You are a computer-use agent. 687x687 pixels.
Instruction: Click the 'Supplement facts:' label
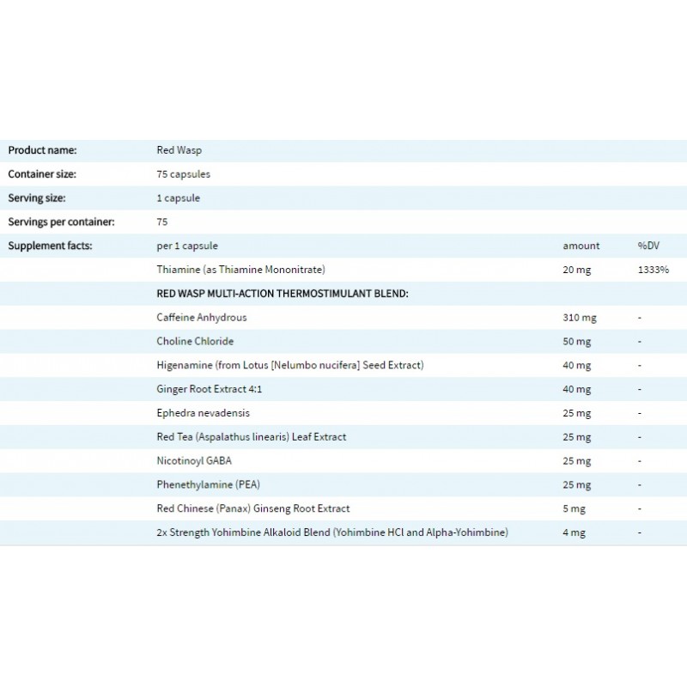[x=50, y=246]
